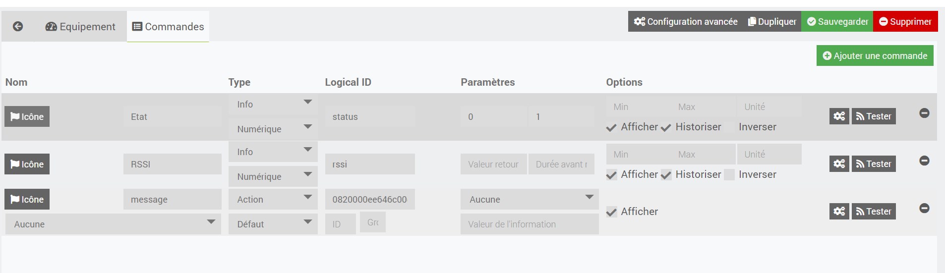Viewport: 945px width, 273px height.
Task: Enable Inverser checkbox for RSSI command
Action: tap(729, 175)
